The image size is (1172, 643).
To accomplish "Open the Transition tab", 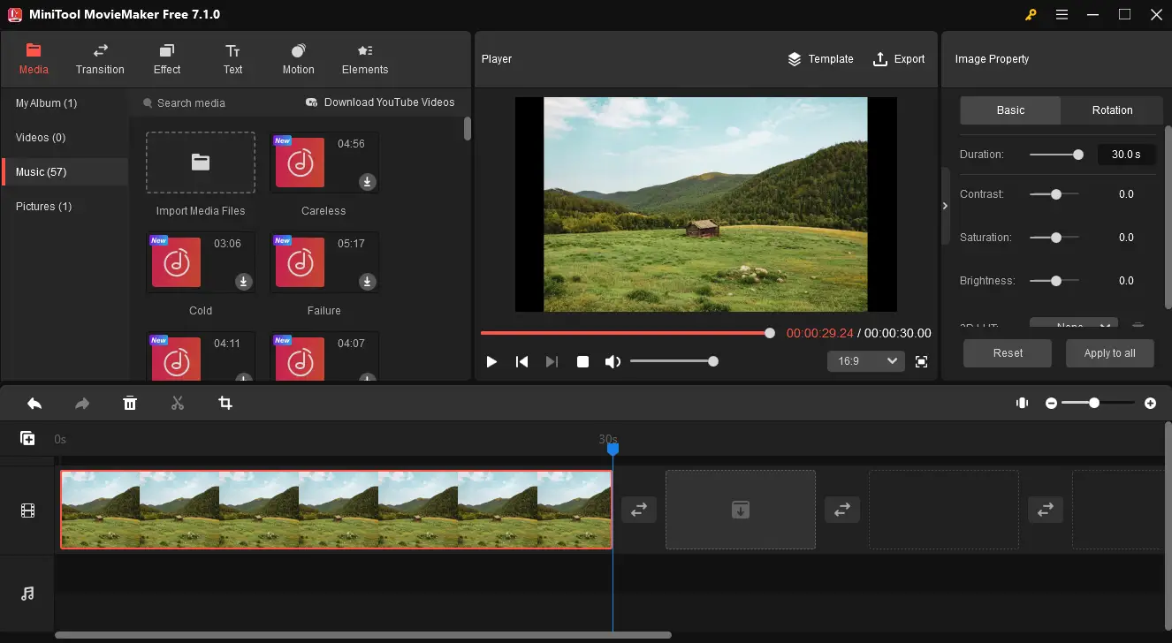I will coord(100,58).
